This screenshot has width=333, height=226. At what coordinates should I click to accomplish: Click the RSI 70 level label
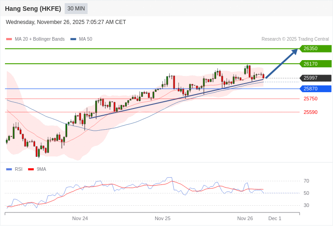tap(306, 181)
